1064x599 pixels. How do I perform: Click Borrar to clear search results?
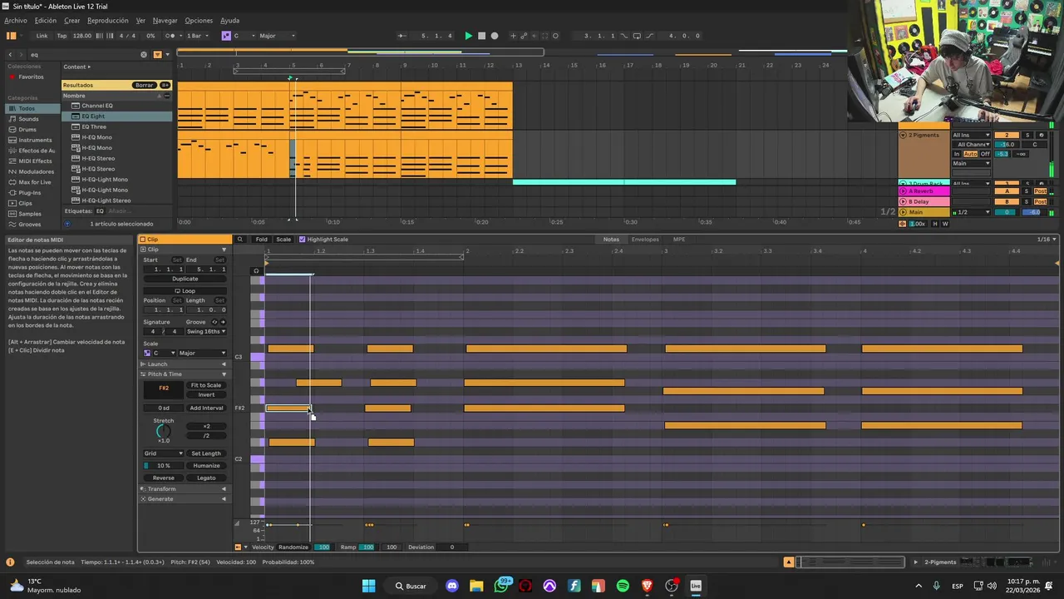145,85
